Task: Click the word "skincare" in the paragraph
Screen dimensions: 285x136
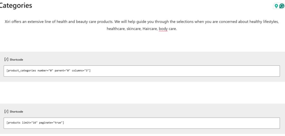Action: pos(134,29)
